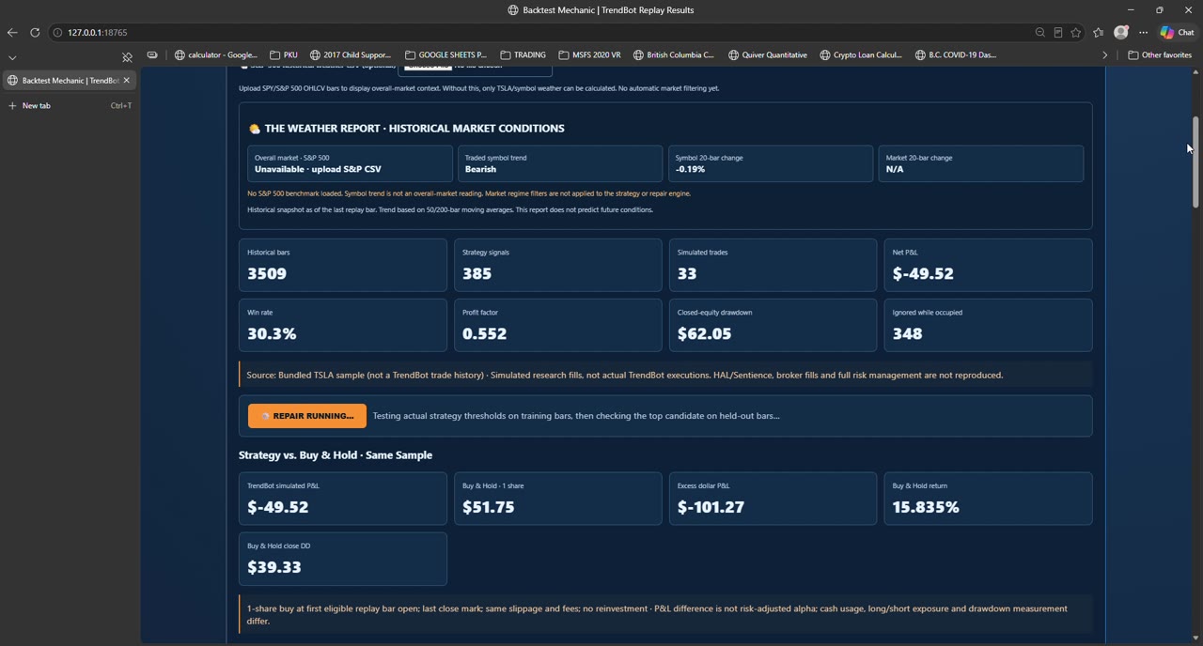This screenshot has width=1203, height=646.
Task: Select the TrendBot simulated P&L value
Action: (277, 507)
